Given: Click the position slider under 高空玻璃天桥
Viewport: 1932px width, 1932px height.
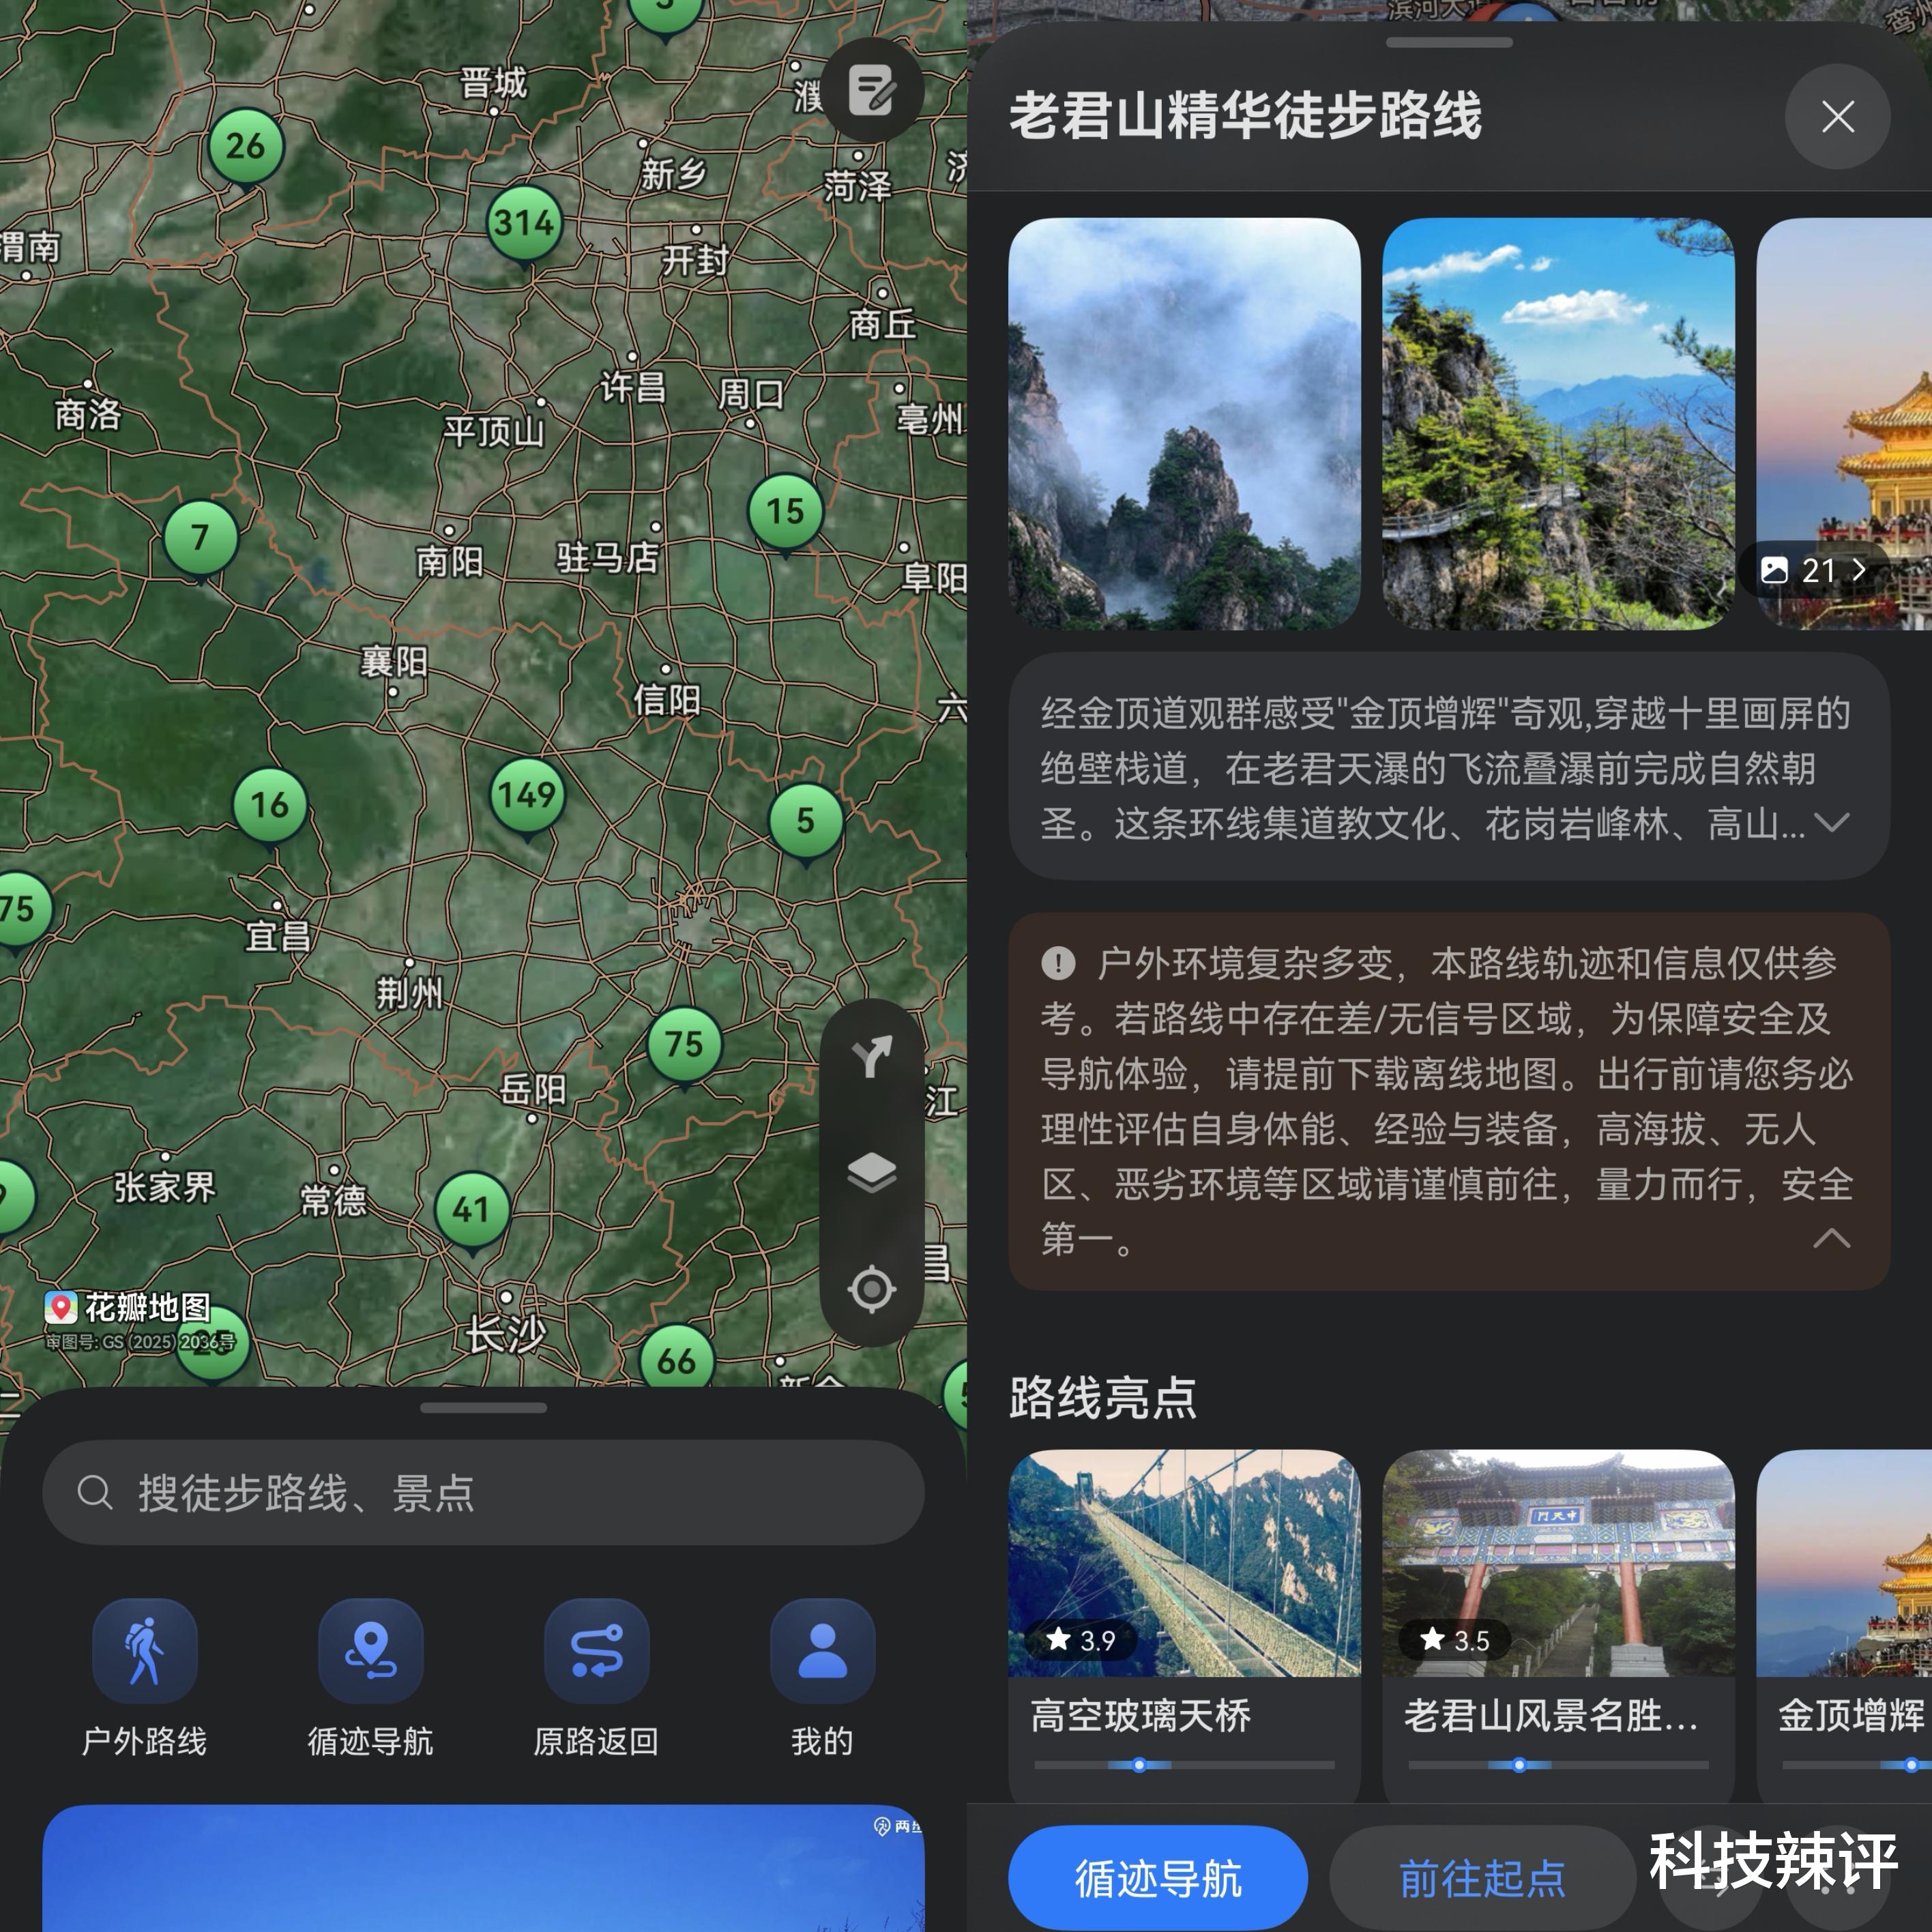Looking at the screenshot, I should 1139,1765.
